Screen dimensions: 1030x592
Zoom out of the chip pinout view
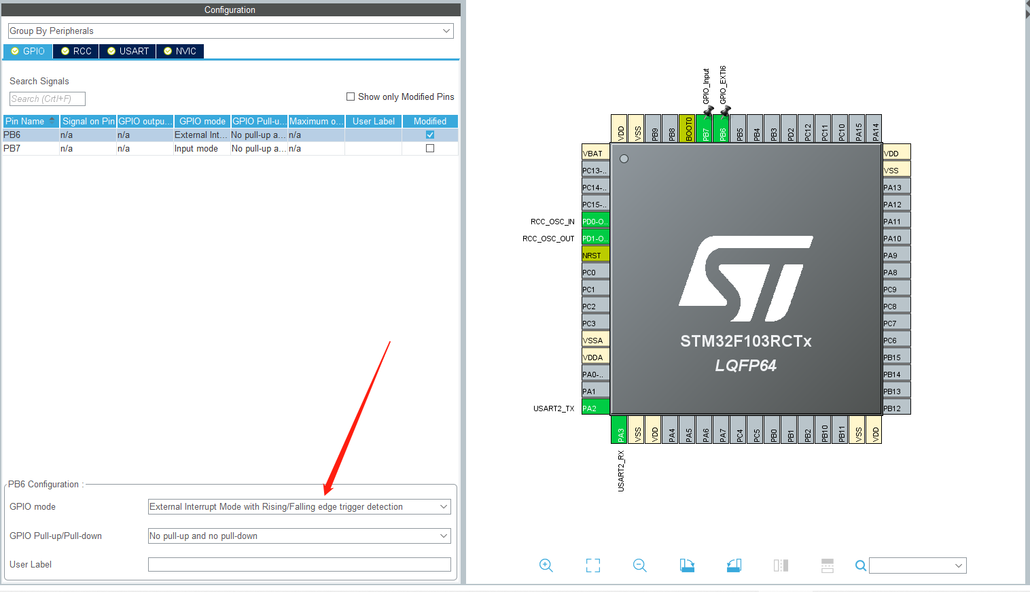tap(640, 565)
